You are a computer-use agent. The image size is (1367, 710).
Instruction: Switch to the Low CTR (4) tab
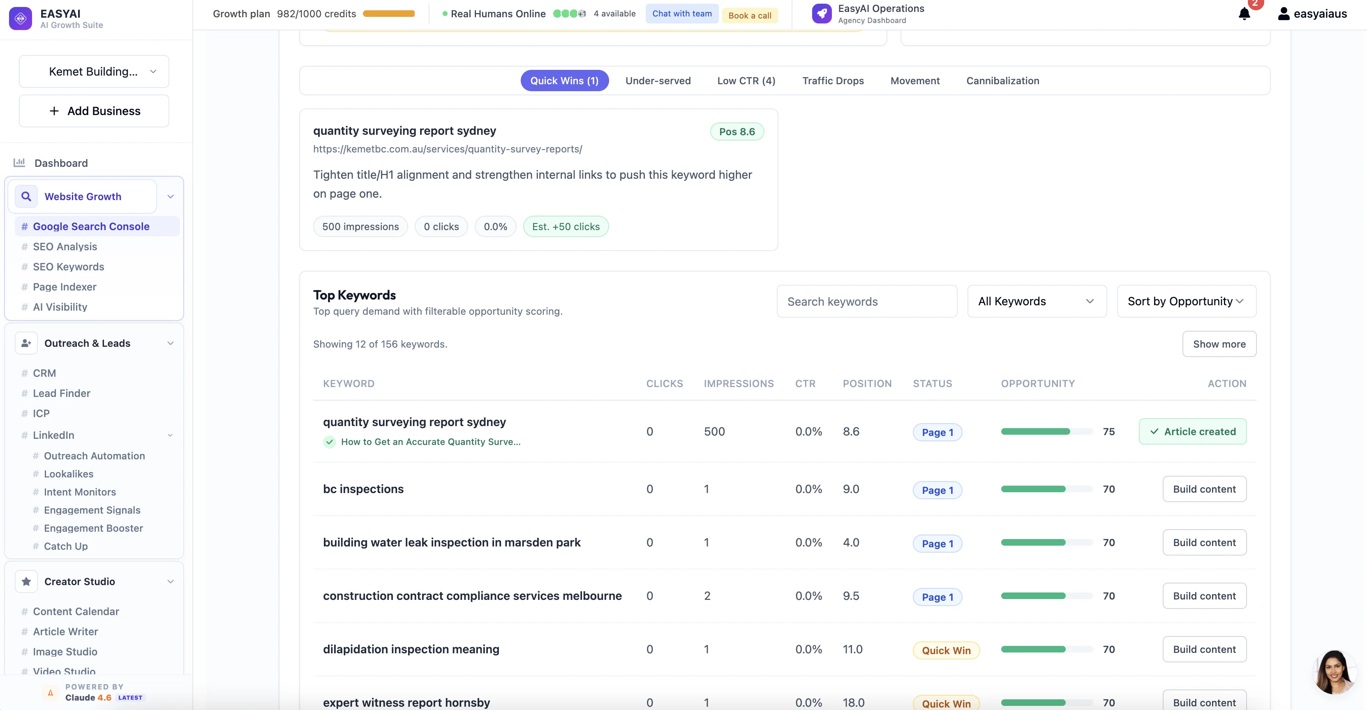coord(746,81)
